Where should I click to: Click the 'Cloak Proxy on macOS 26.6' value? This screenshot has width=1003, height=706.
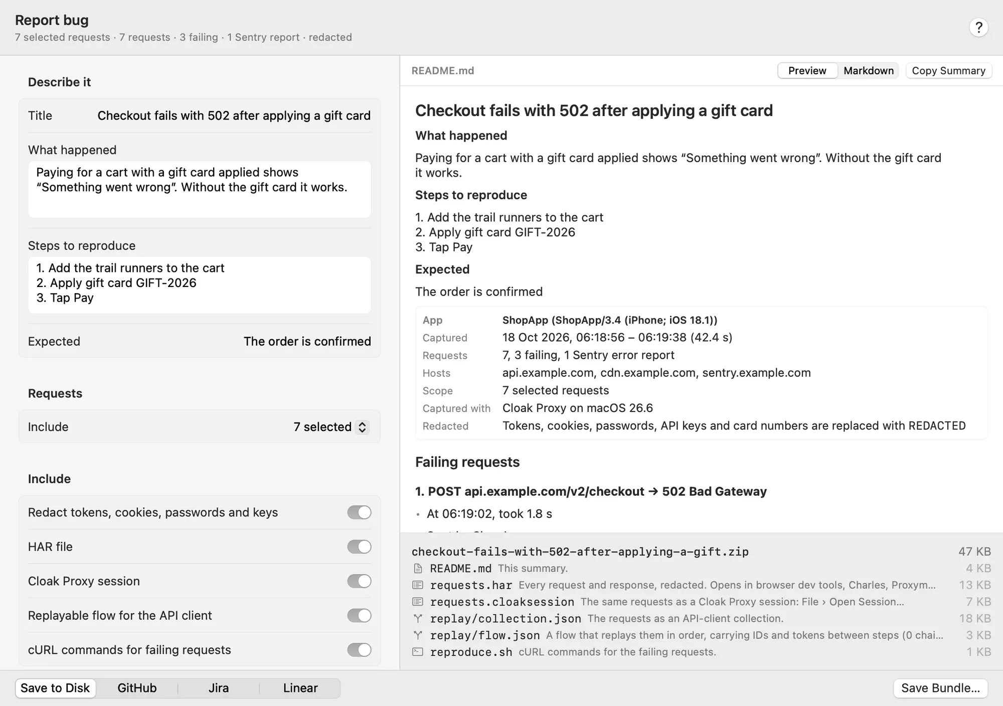pyautogui.click(x=578, y=408)
